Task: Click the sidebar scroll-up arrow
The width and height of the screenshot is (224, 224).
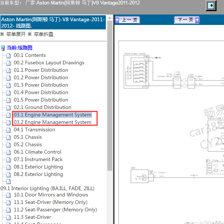Action: [x=110, y=18]
